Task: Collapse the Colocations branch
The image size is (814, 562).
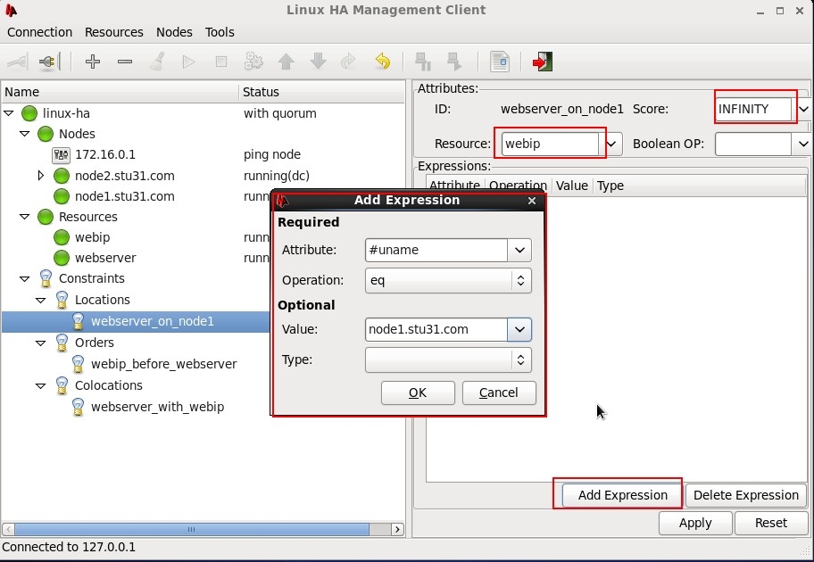Action: [40, 385]
